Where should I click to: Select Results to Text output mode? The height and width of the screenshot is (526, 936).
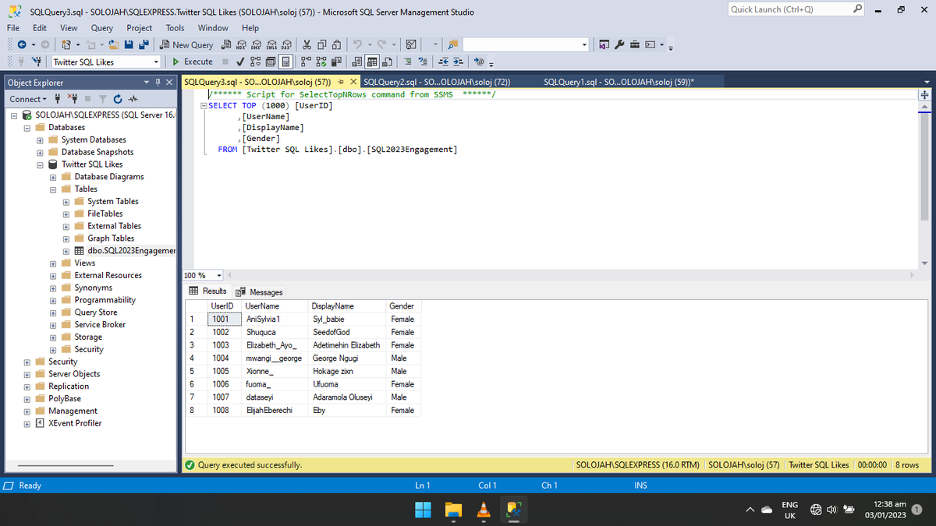click(x=356, y=62)
